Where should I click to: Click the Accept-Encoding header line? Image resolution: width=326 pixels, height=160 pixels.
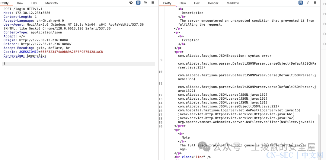coord(37,48)
